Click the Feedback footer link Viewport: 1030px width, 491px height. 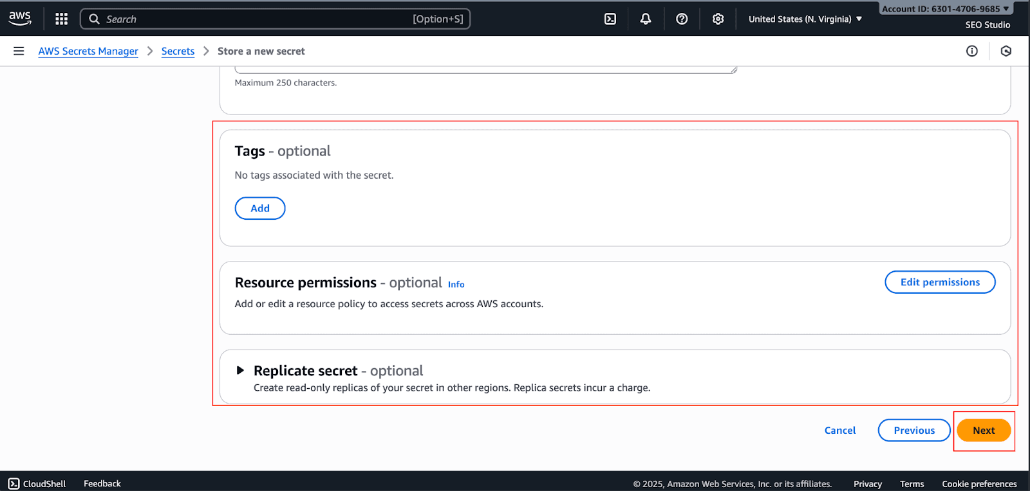pos(102,483)
